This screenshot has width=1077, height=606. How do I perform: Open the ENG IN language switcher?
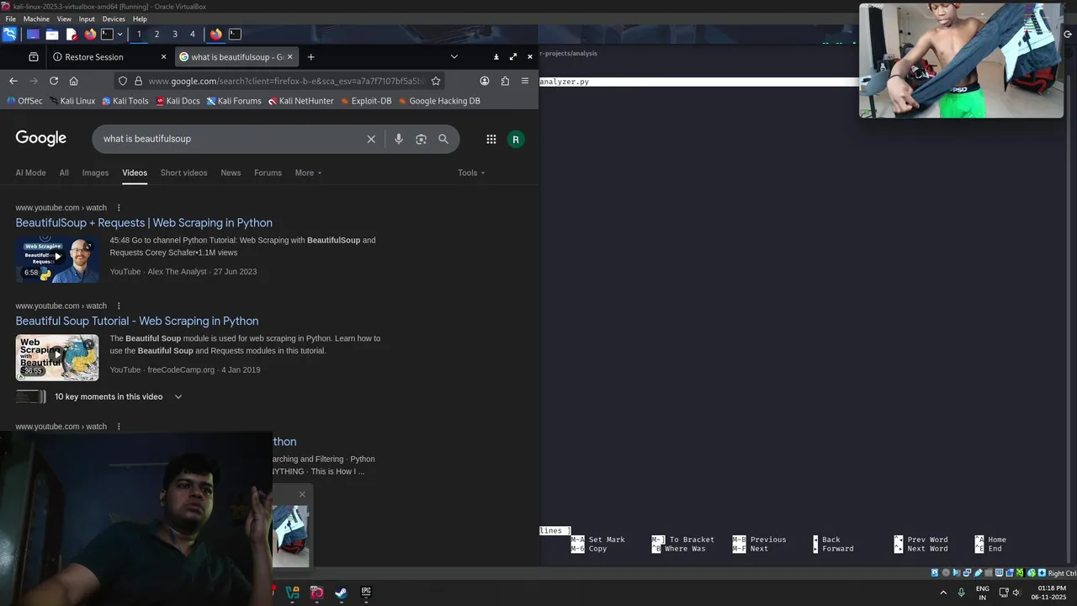click(x=983, y=593)
